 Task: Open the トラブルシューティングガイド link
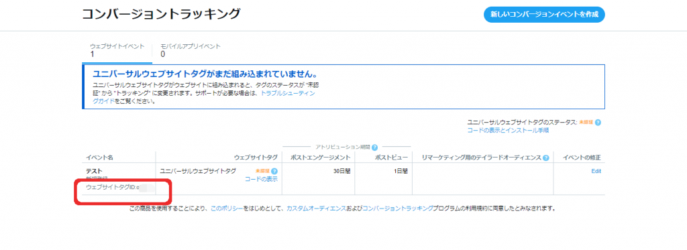287,94
